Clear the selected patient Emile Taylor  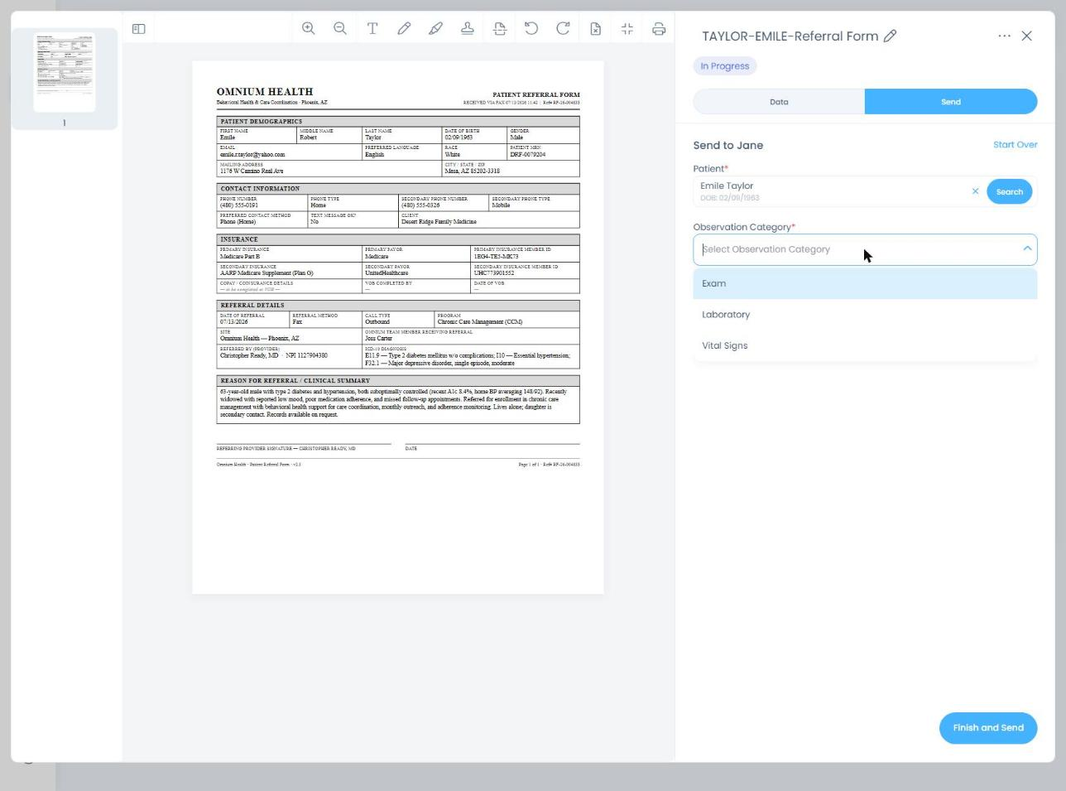coord(975,191)
